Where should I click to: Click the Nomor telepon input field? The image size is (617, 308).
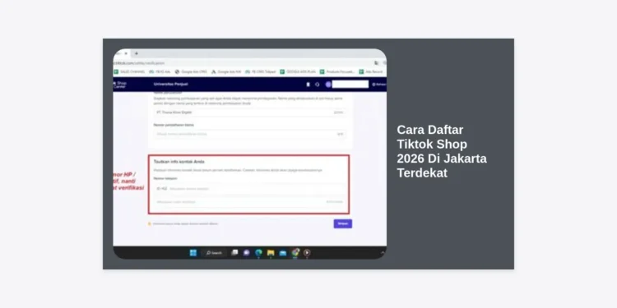coord(250,189)
